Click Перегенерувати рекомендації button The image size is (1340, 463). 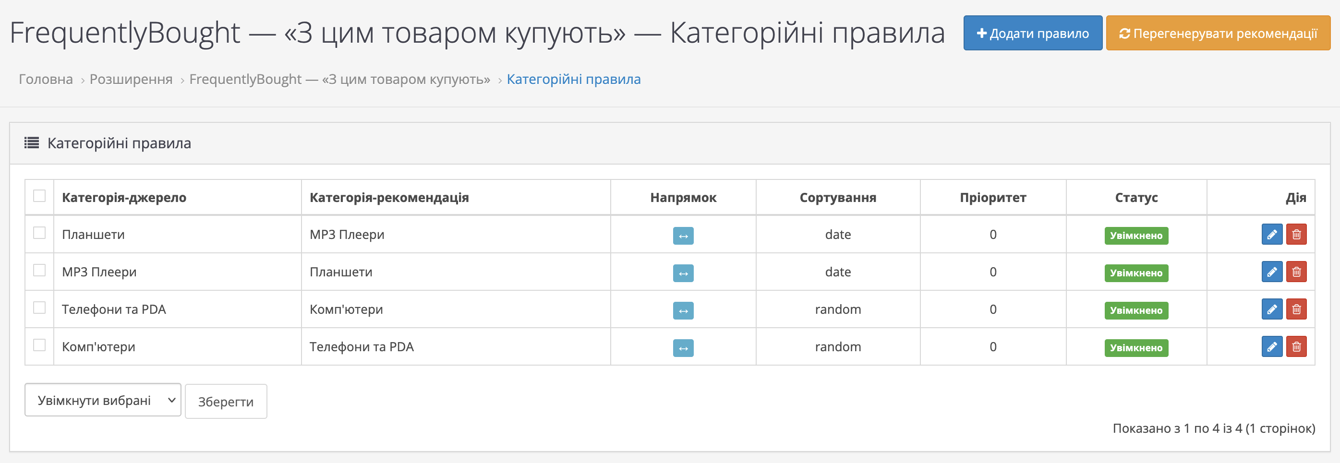coord(1218,33)
